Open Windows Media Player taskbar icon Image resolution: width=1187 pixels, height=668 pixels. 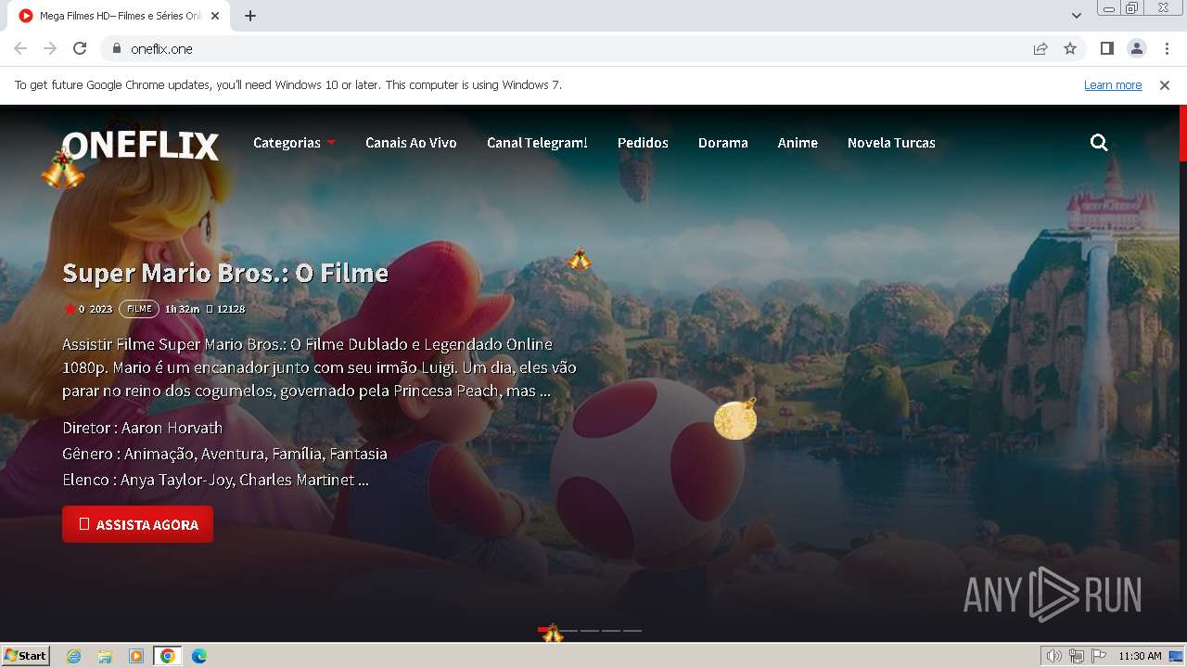pyautogui.click(x=136, y=656)
